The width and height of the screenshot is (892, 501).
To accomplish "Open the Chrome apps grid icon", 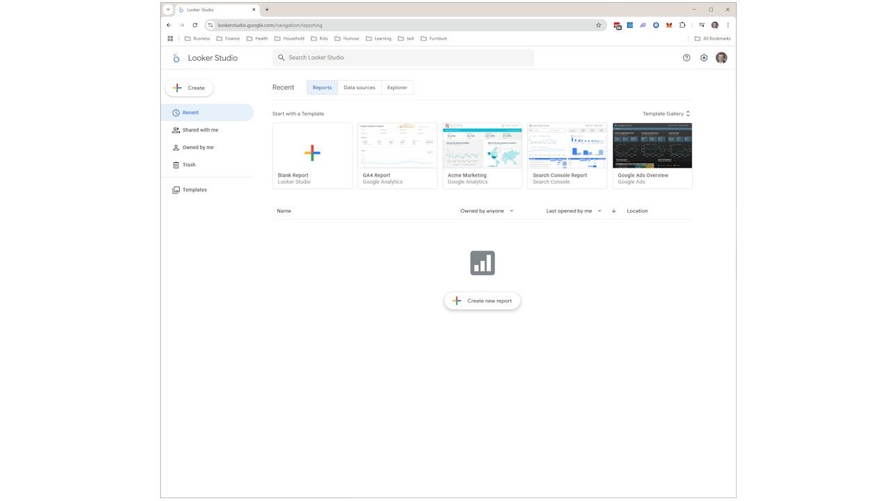I will (x=170, y=38).
